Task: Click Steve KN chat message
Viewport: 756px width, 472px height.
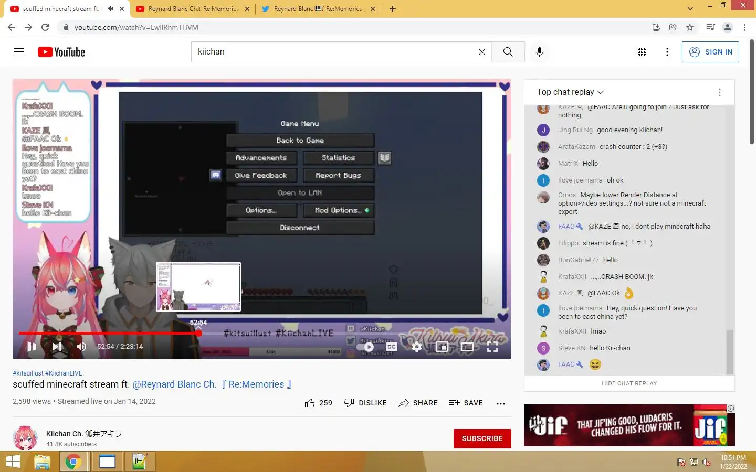Action: [610, 348]
